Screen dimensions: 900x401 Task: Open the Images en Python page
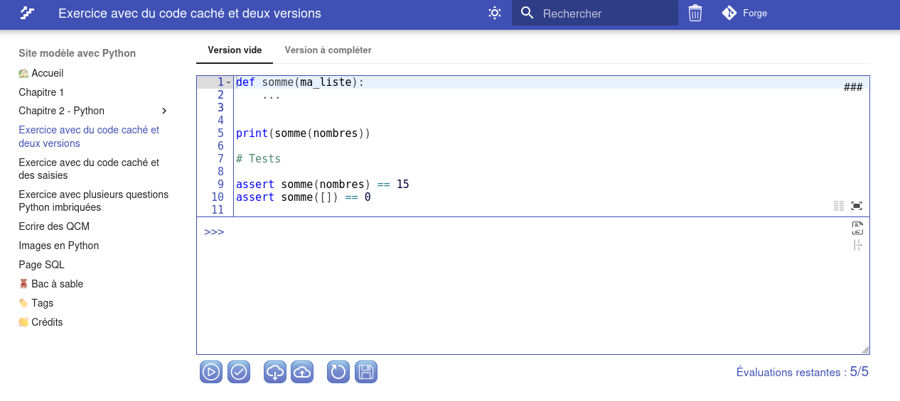[58, 246]
